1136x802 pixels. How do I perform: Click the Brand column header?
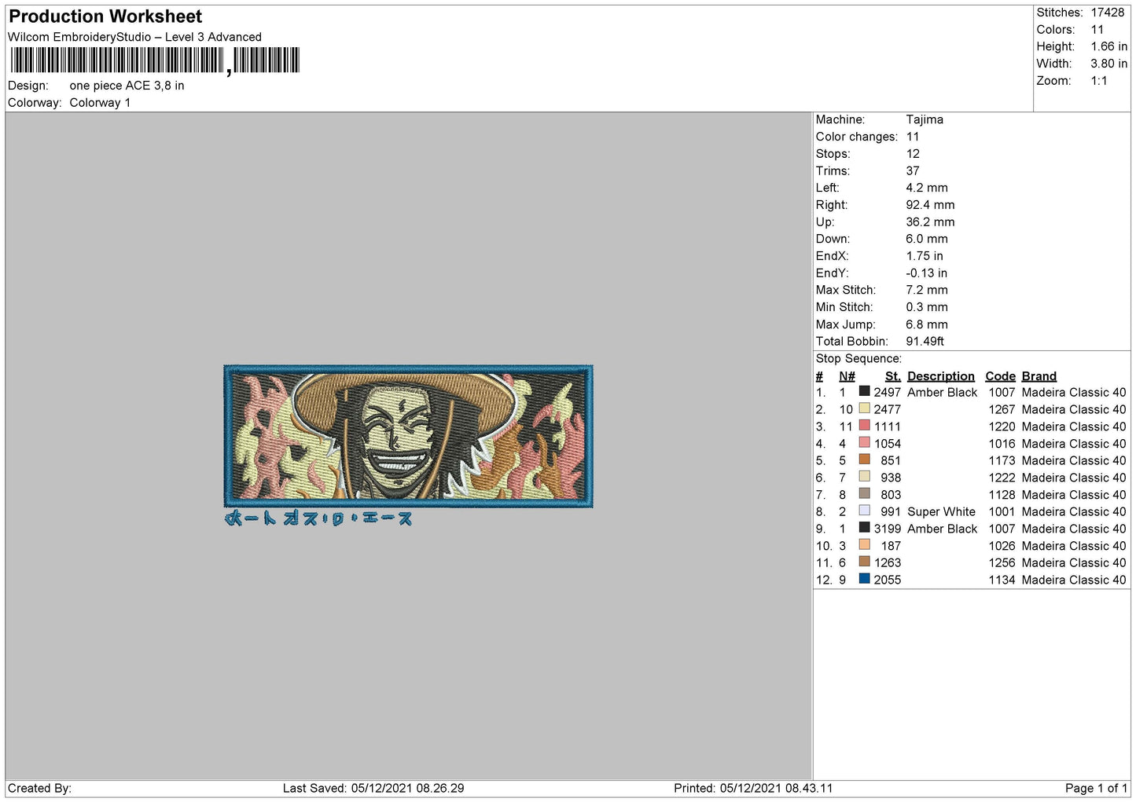click(x=1039, y=376)
